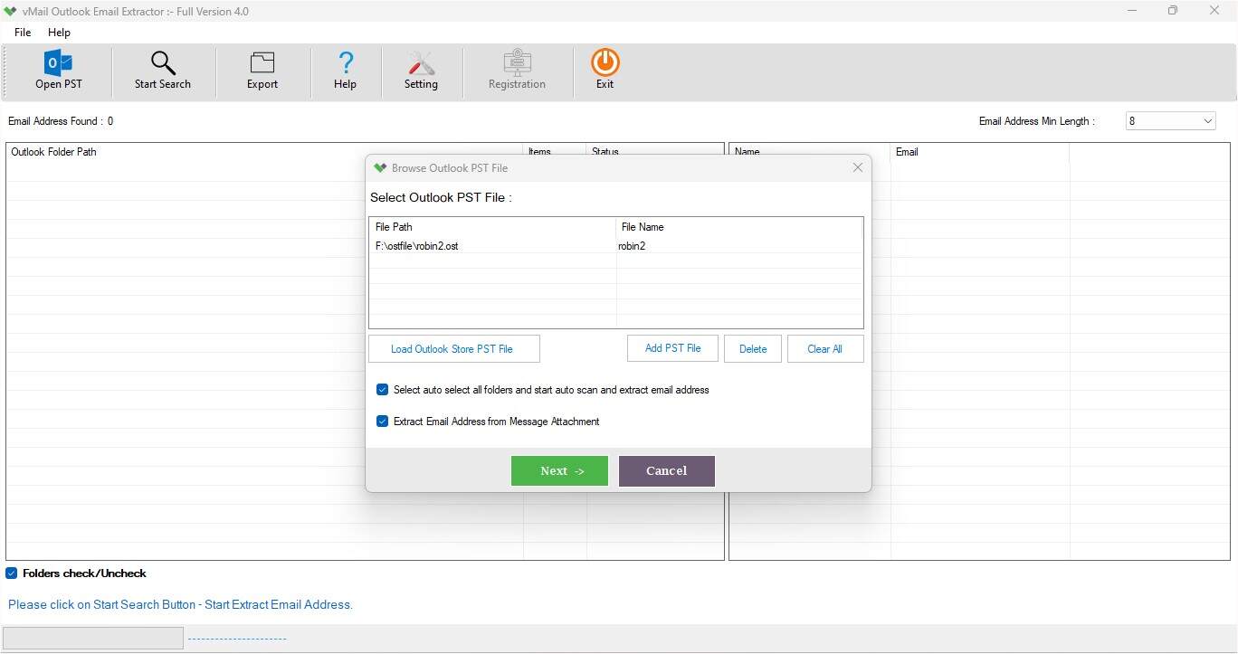This screenshot has height=654, width=1238.
Task: Minimize the vMail application window
Action: coord(1132,11)
